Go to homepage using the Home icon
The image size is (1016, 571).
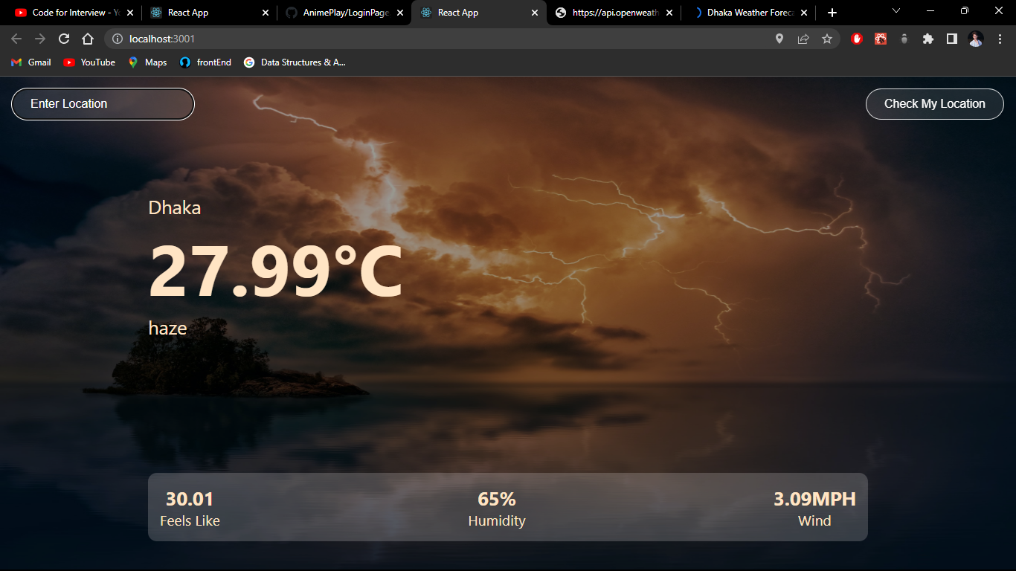pos(87,38)
